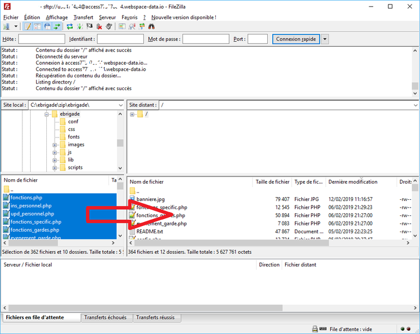Focus the Mot de passe field
The width and height of the screenshot is (420, 334).
tap(206, 39)
